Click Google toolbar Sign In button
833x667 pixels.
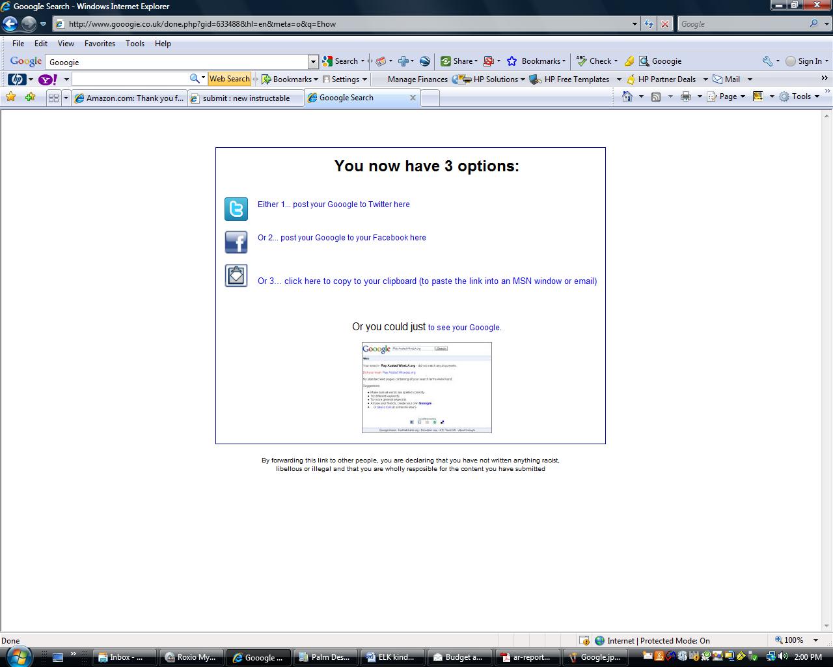[803, 61]
